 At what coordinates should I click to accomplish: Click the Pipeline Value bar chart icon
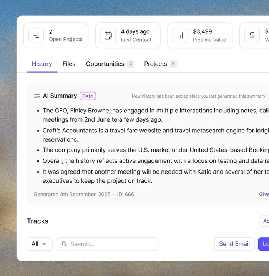180,35
